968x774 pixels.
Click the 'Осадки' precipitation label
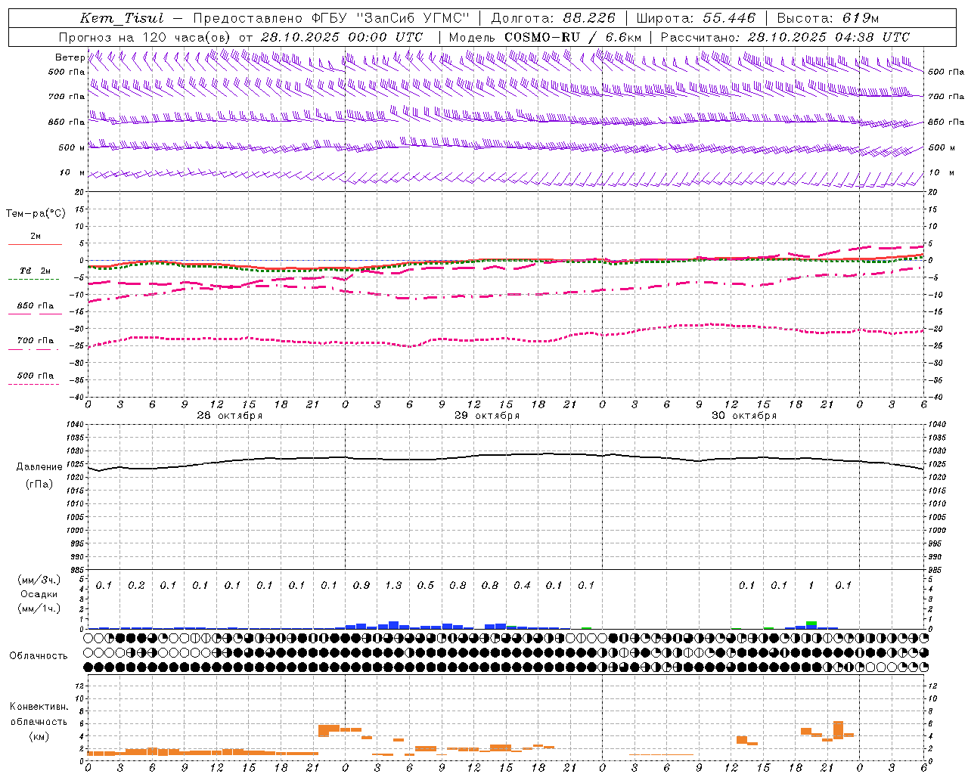(x=39, y=594)
